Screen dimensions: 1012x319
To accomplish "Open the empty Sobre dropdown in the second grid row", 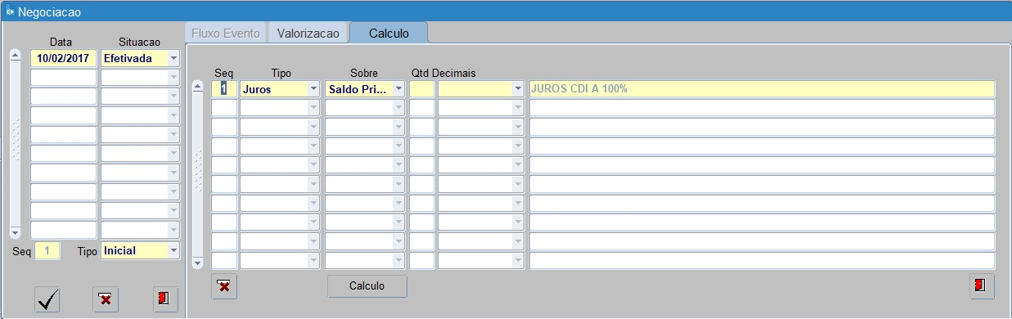I will pyautogui.click(x=398, y=108).
